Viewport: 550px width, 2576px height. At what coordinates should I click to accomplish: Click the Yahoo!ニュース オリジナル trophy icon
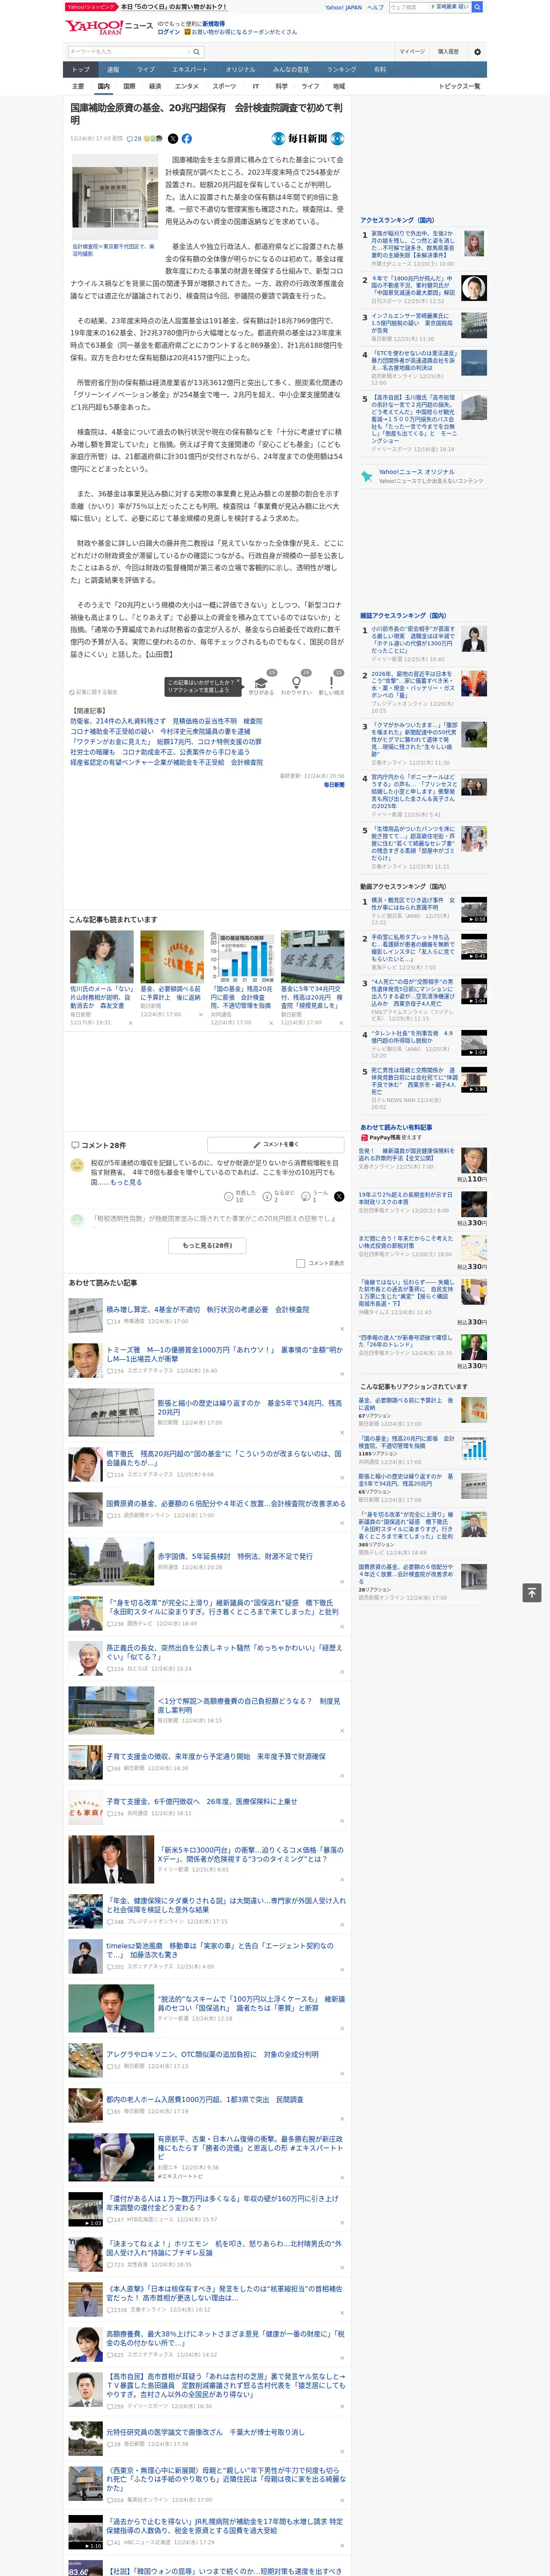point(368,476)
